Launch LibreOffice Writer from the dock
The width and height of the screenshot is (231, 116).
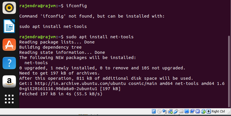pos(9,27)
